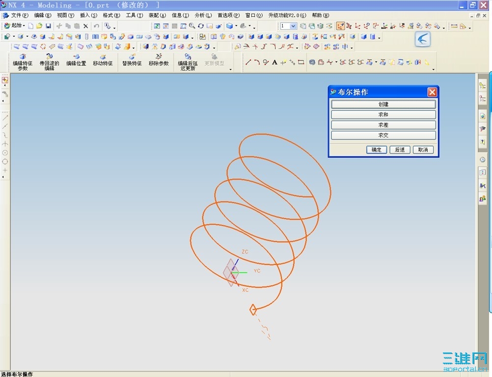Viewport: 492px width, 377px height.
Task: Open the 首选项(P) menu
Action: pyautogui.click(x=229, y=15)
